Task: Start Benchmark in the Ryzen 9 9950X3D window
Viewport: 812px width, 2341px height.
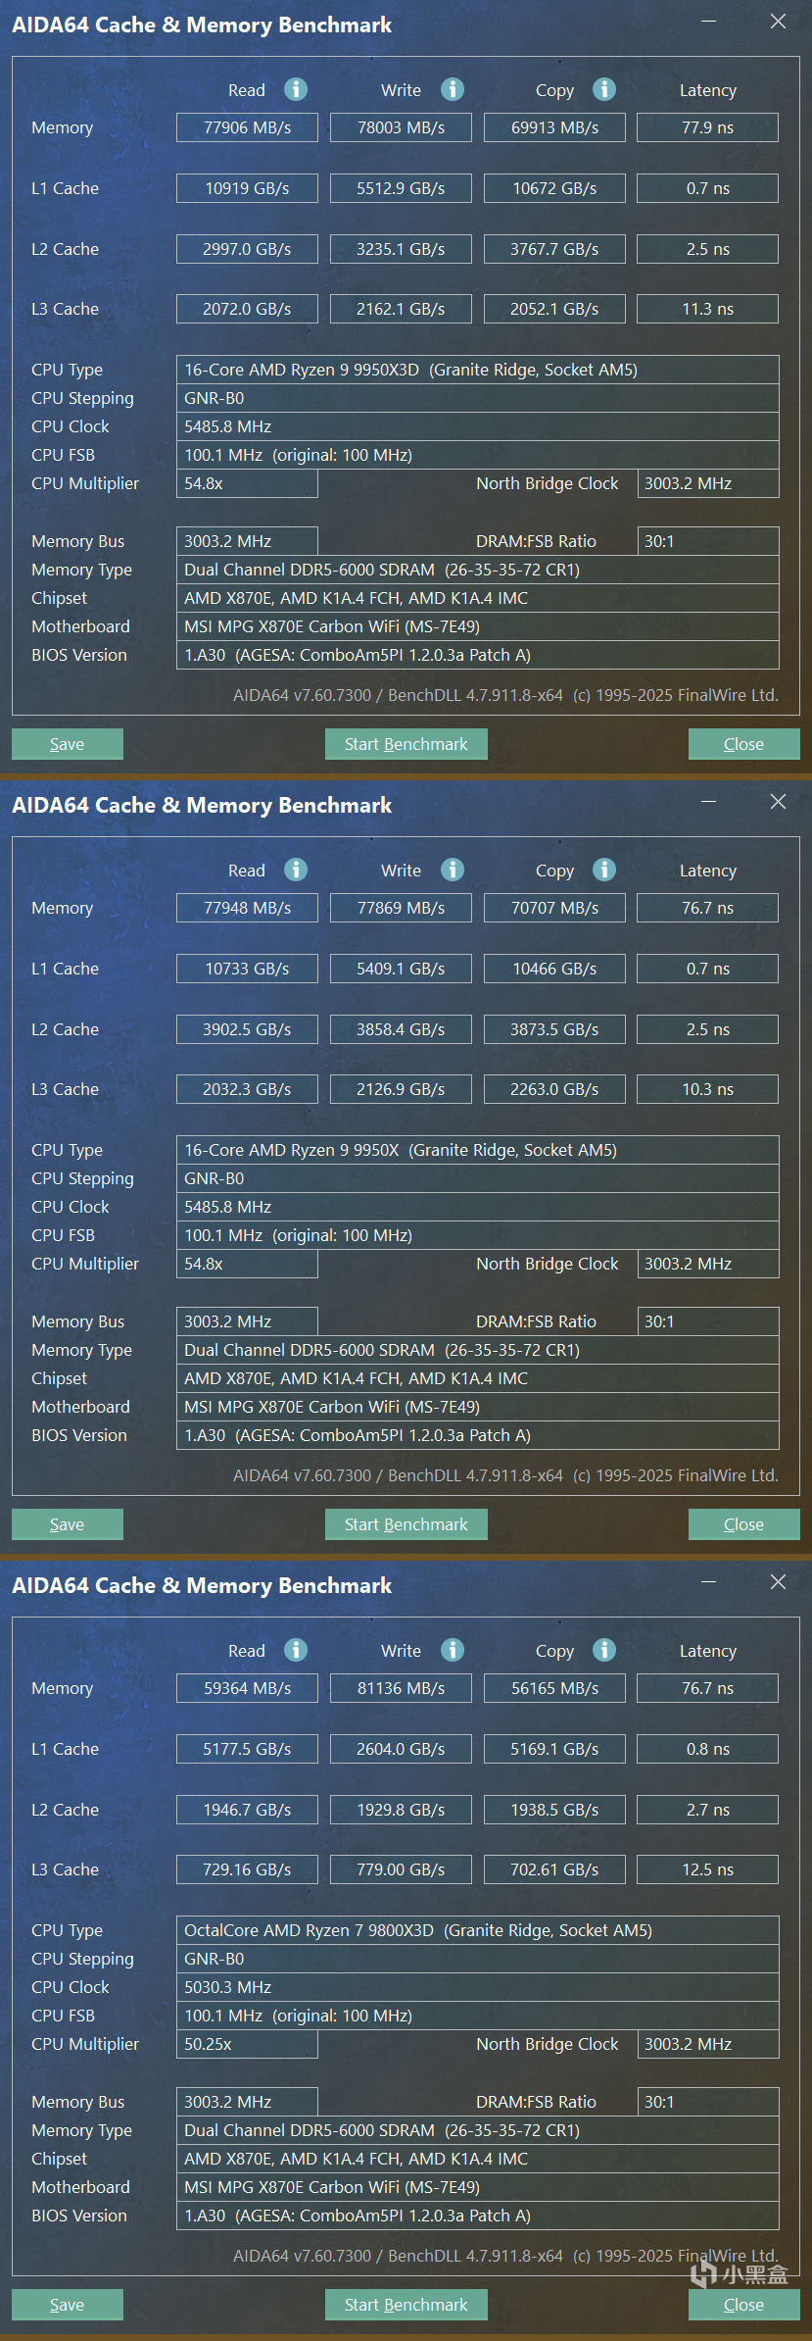Action: click(406, 744)
